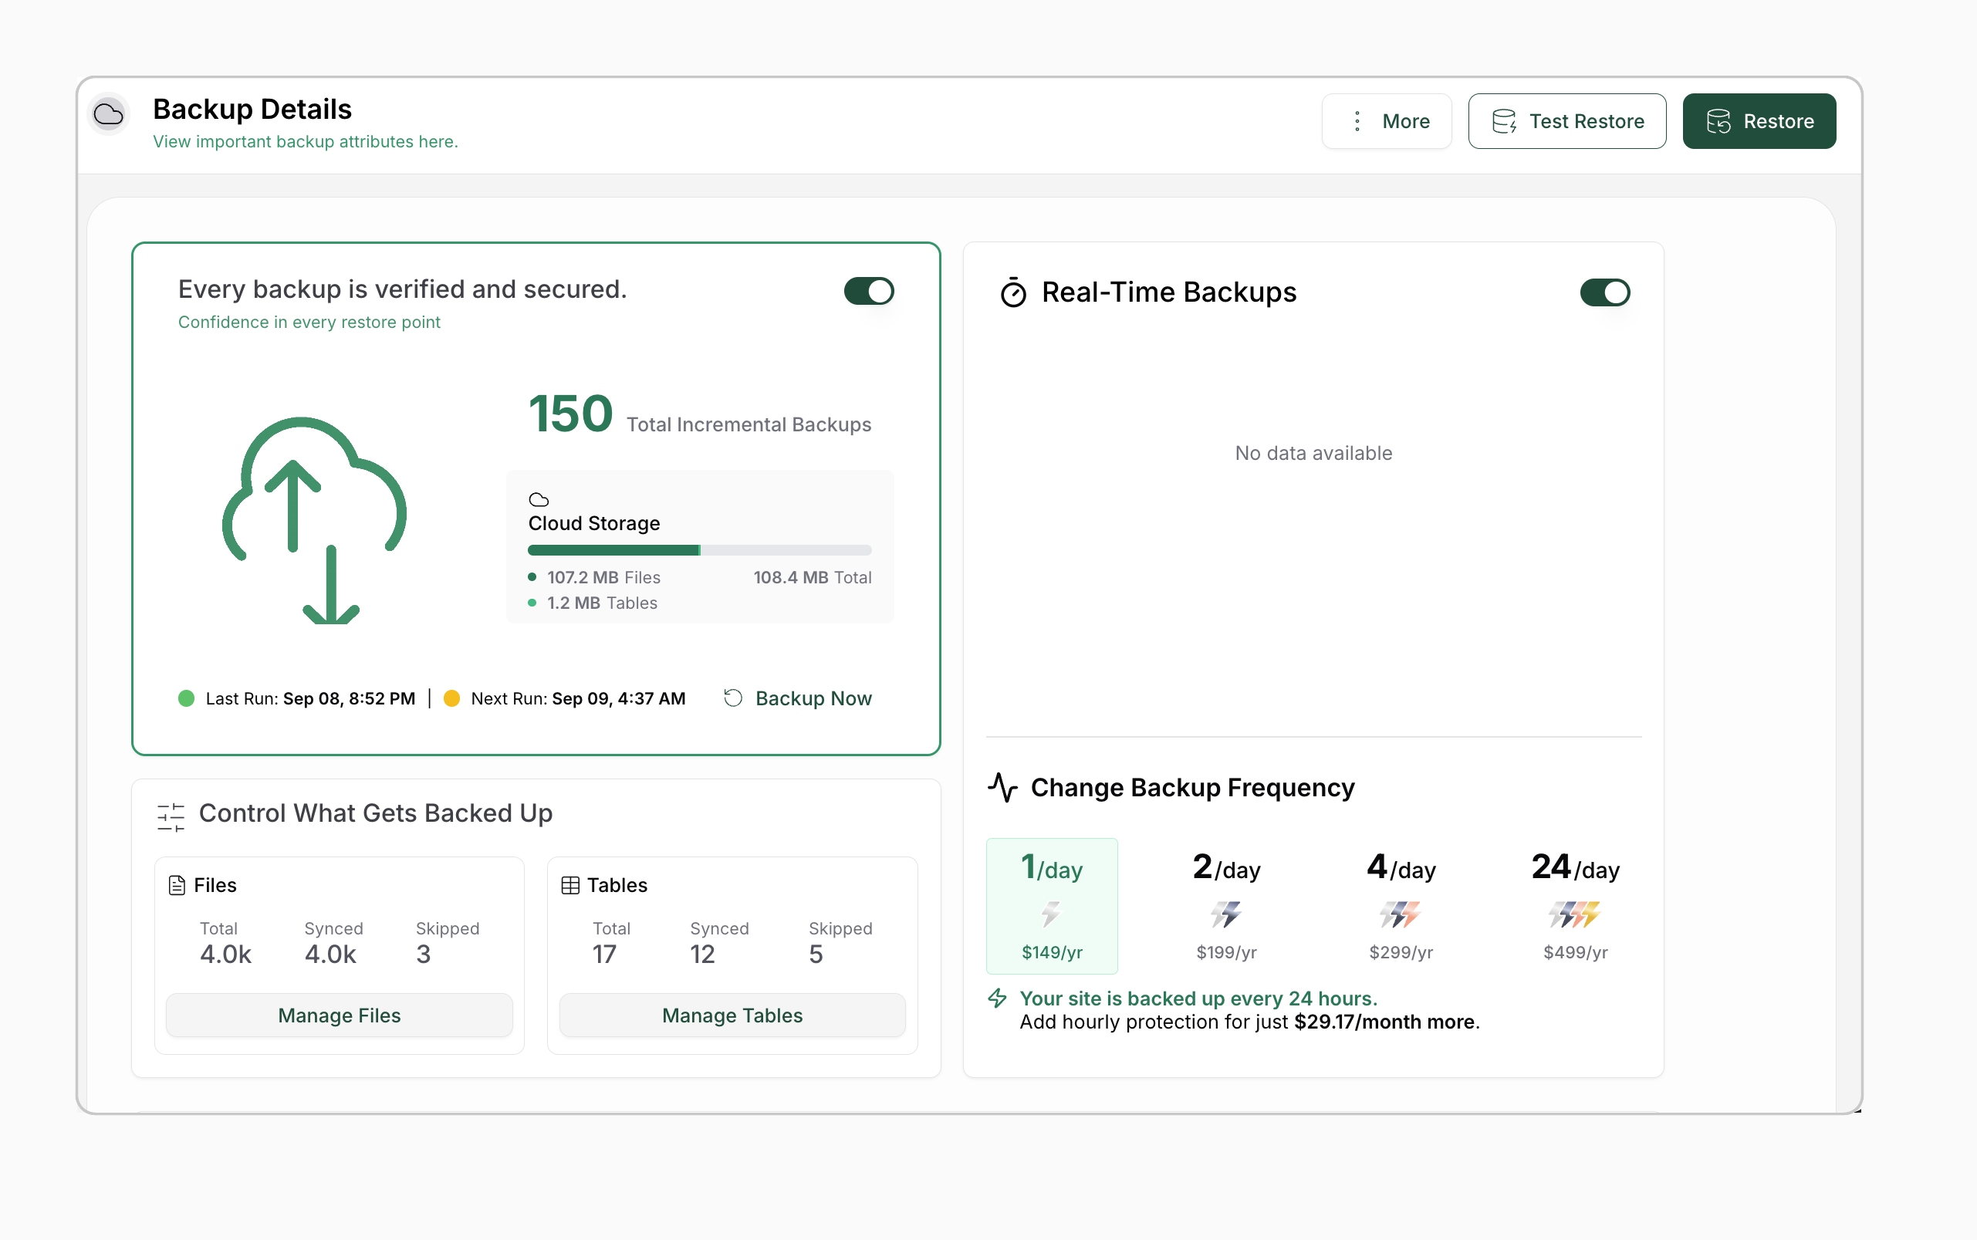Screen dimensions: 1977x1240
Task: Click the pulse icon beside Change Backup Frequency
Action: (x=1003, y=787)
